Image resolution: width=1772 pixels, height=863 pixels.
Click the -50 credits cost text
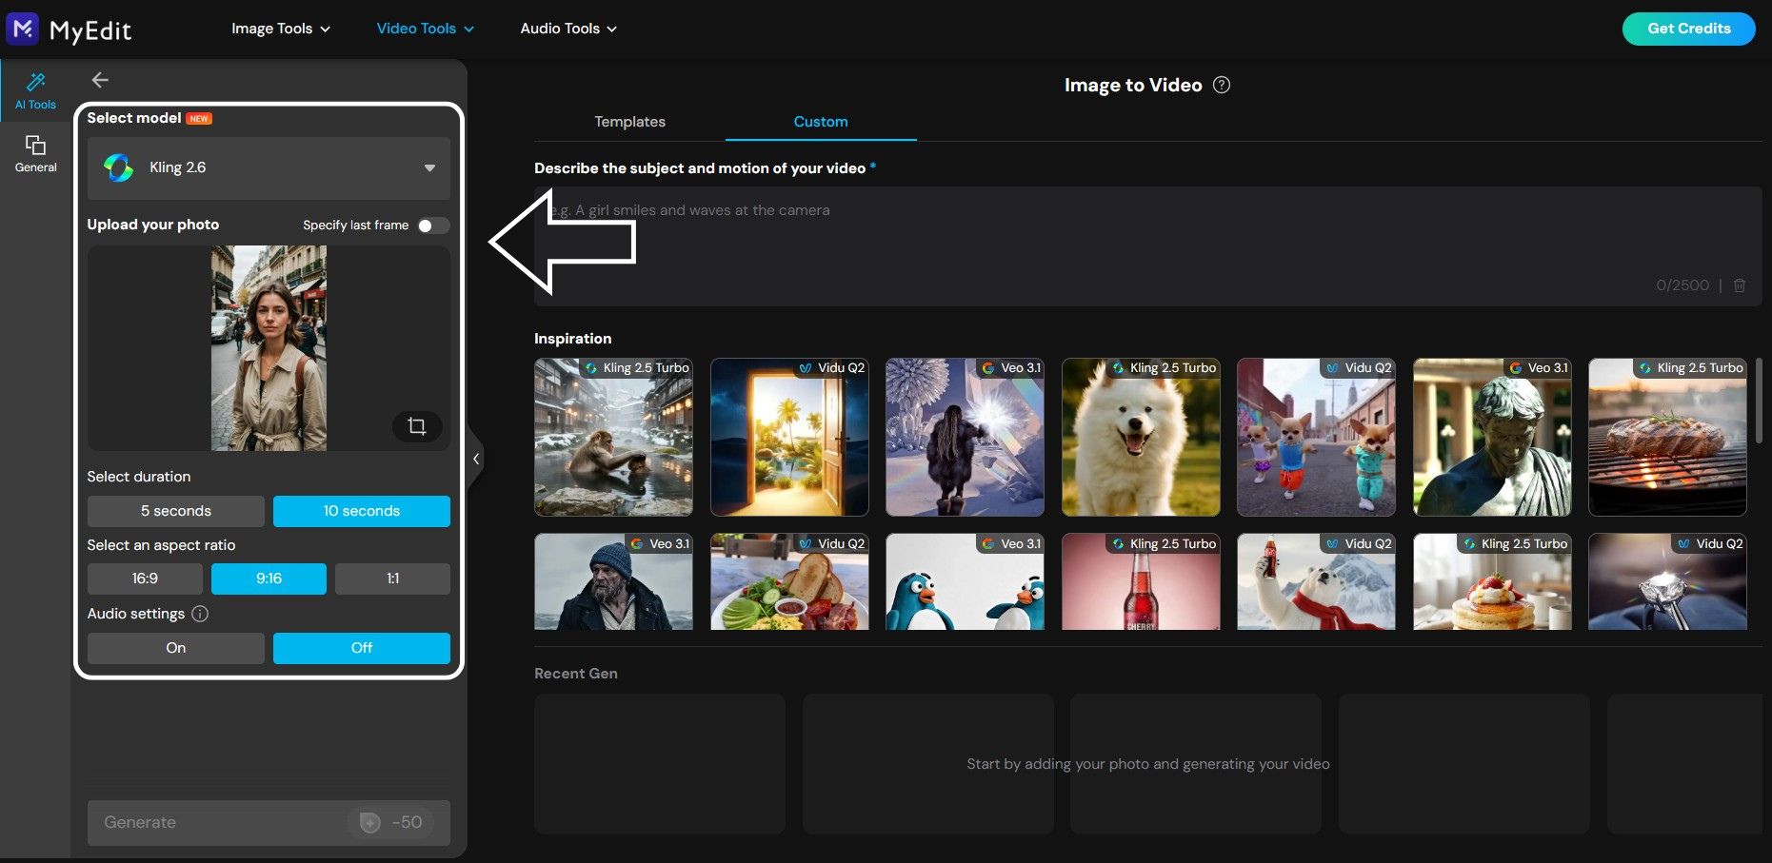407,822
